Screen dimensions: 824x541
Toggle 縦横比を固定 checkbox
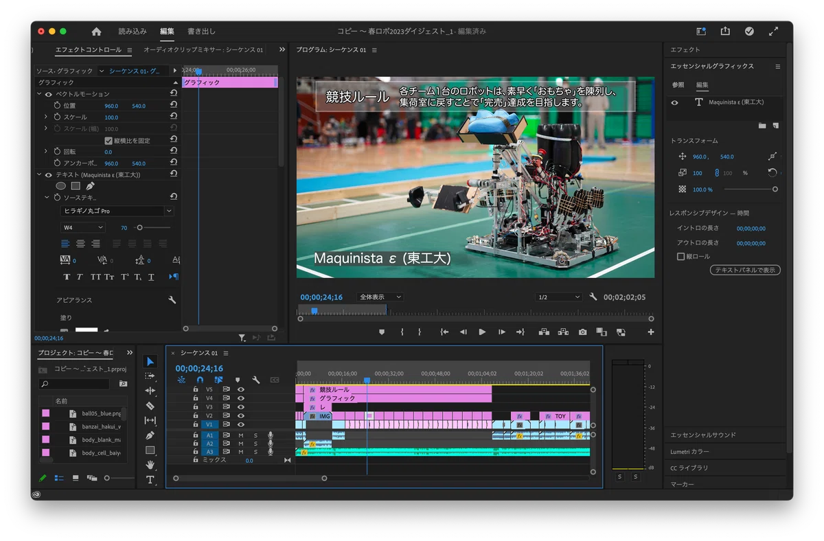pos(108,141)
